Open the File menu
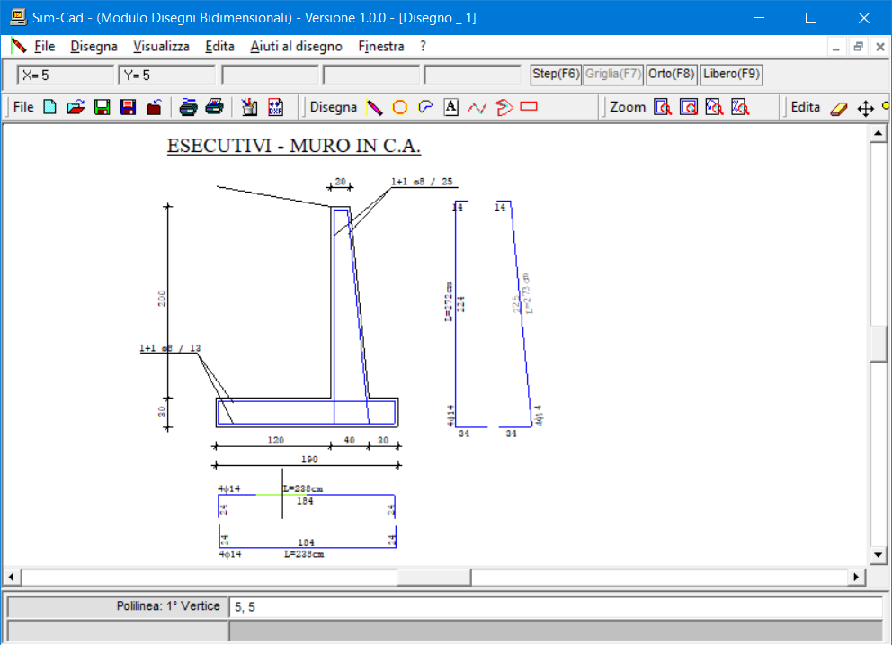The height and width of the screenshot is (645, 892). tap(44, 46)
